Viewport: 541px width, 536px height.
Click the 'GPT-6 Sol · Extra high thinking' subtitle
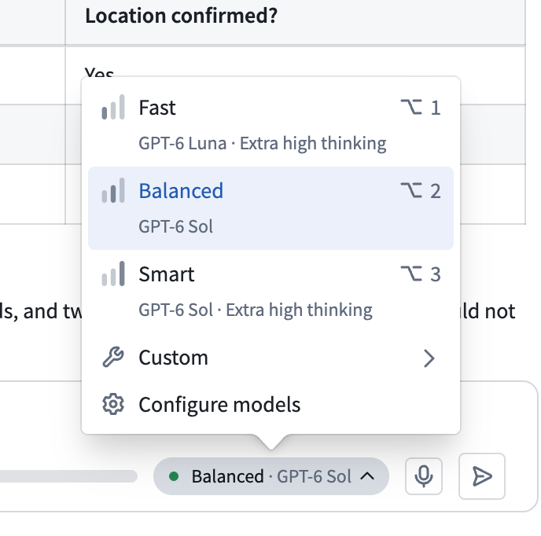pos(256,310)
